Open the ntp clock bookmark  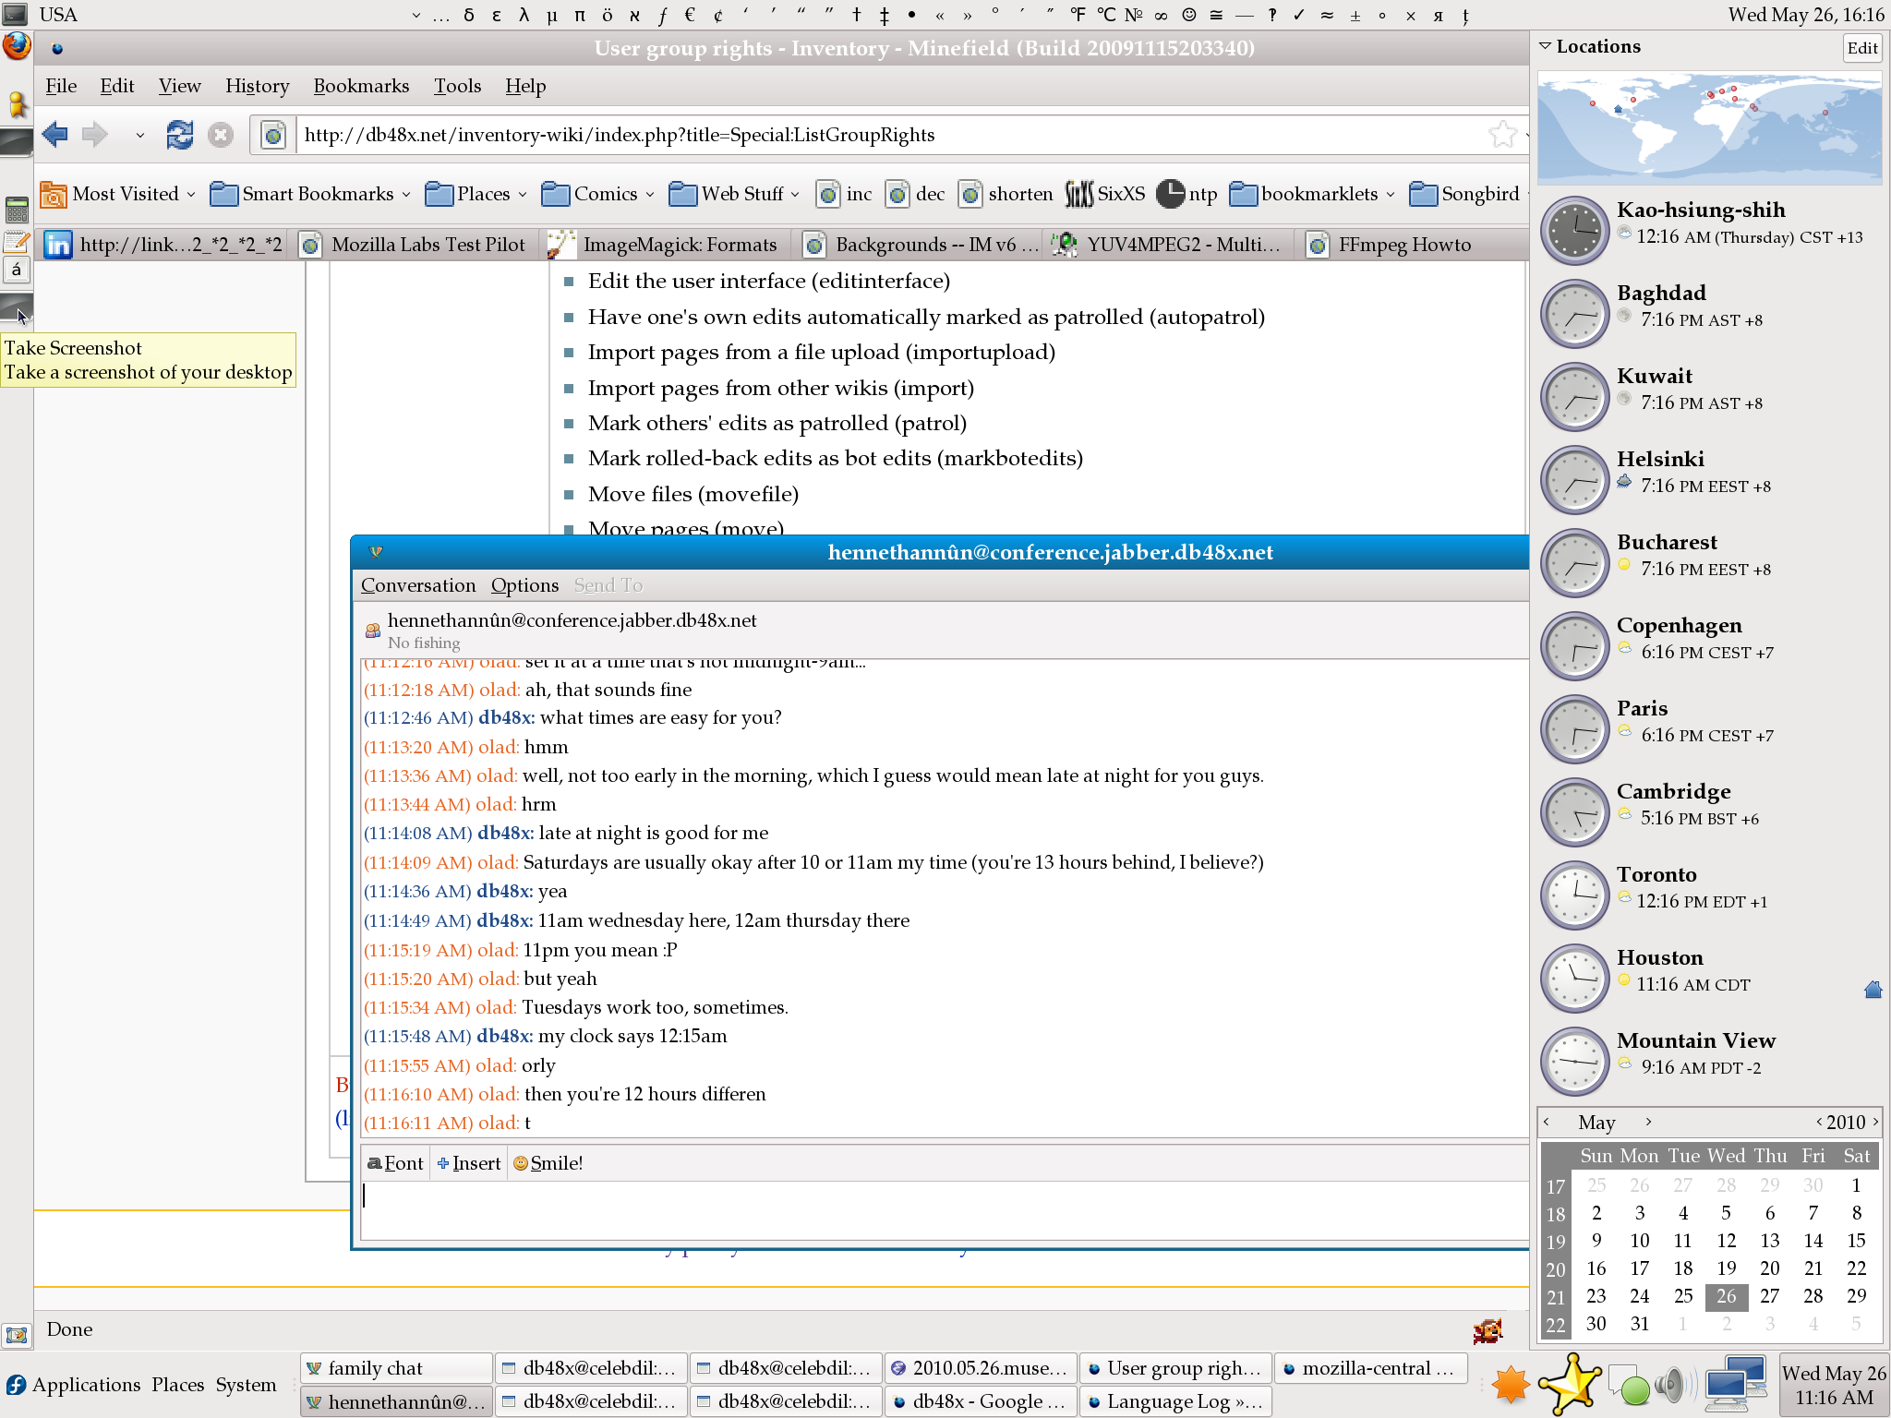(x=1187, y=194)
